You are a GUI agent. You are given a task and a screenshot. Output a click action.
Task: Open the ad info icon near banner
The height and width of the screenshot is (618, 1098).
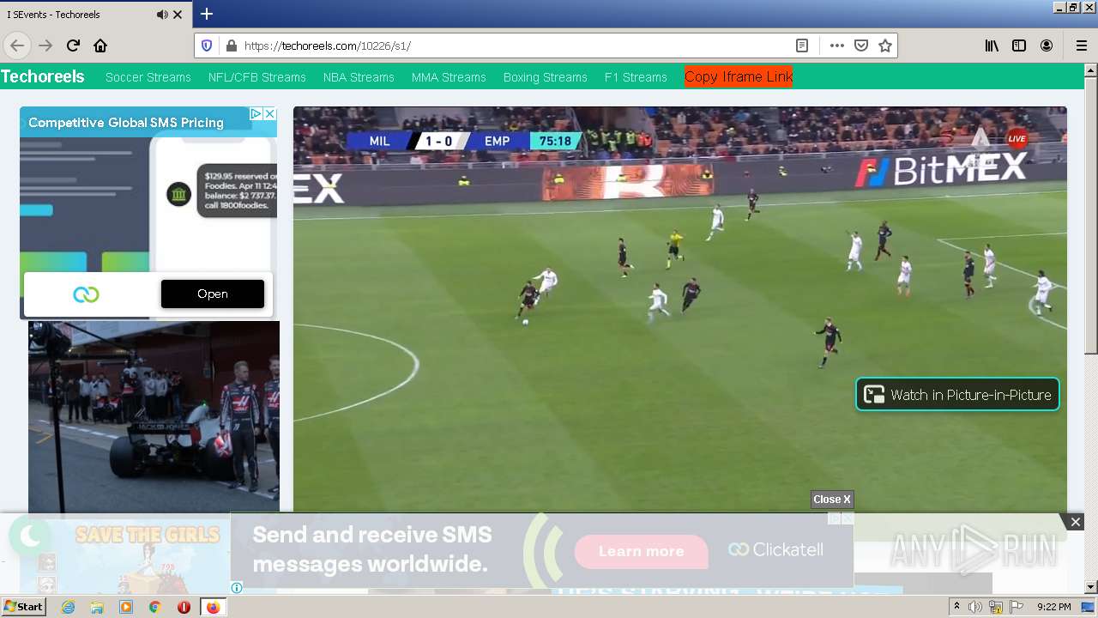pyautogui.click(x=237, y=588)
